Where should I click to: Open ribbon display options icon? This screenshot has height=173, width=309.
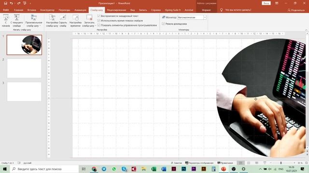click(x=277, y=3)
